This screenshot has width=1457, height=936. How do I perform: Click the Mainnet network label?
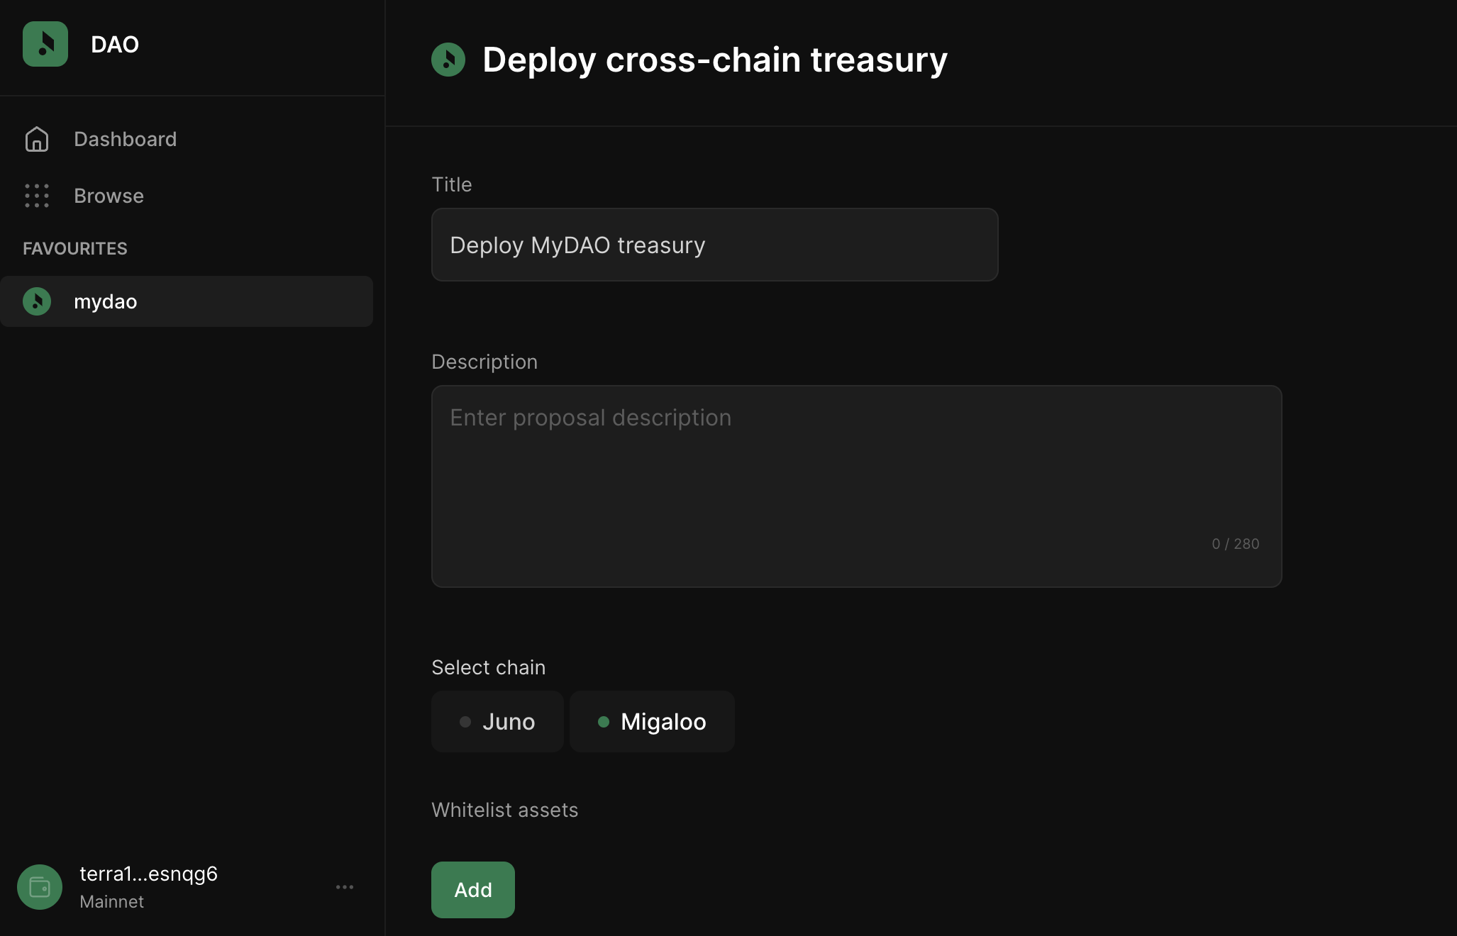[x=112, y=901]
